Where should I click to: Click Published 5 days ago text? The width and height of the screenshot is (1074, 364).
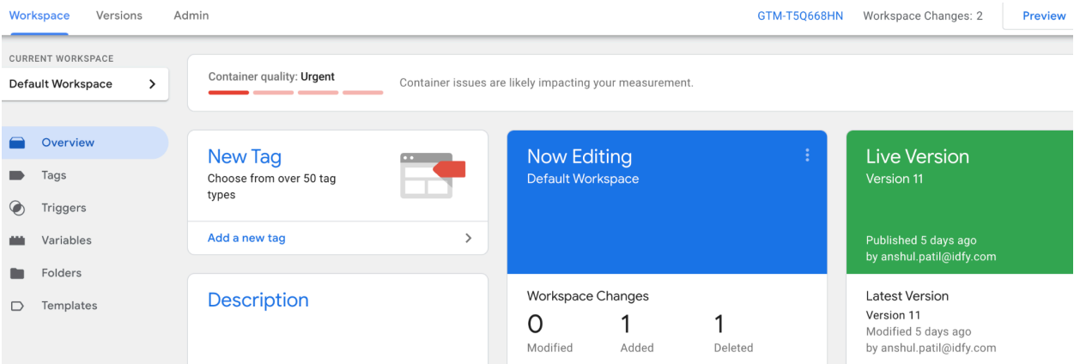coord(921,240)
